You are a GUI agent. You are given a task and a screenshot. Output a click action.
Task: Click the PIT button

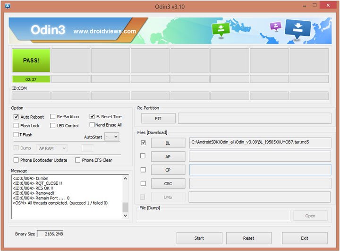click(158, 118)
